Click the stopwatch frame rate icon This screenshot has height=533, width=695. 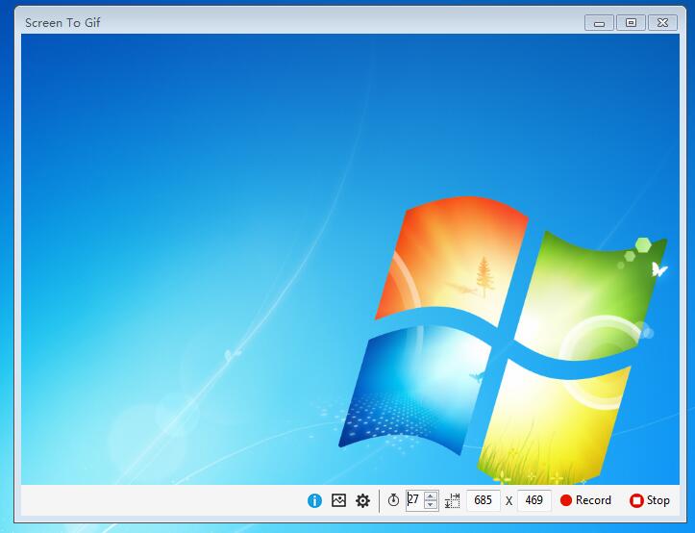(x=393, y=500)
